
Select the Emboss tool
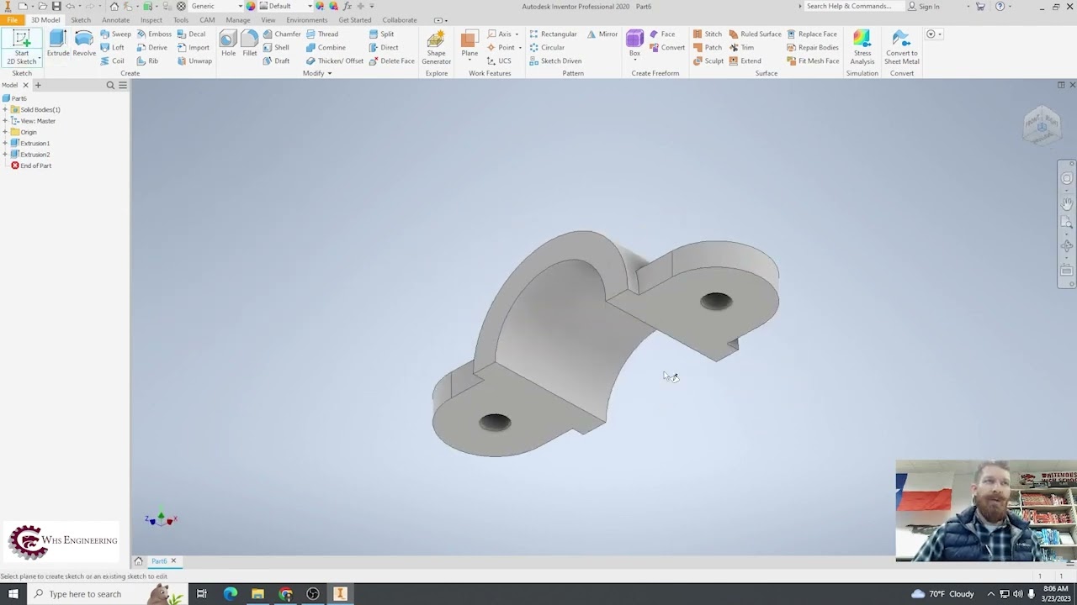click(154, 34)
